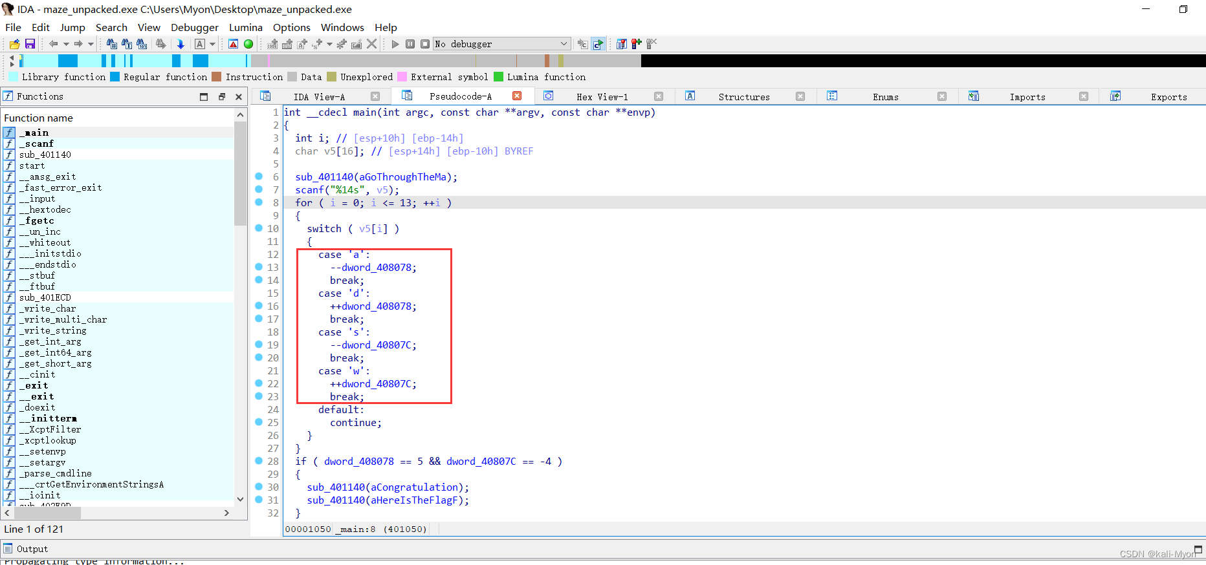Viewport: 1206px width, 565px height.
Task: Toggle the breakpoint dot on line 10
Action: (x=259, y=228)
